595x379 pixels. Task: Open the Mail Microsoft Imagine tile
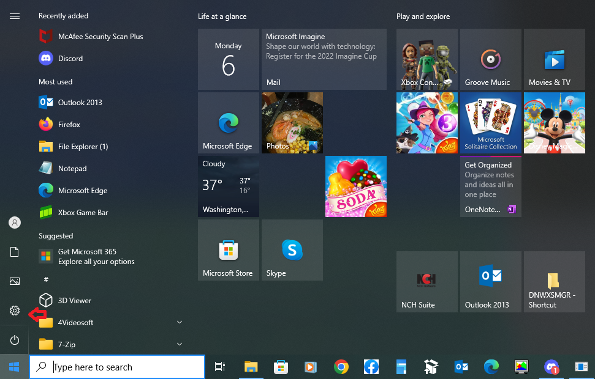(324, 59)
